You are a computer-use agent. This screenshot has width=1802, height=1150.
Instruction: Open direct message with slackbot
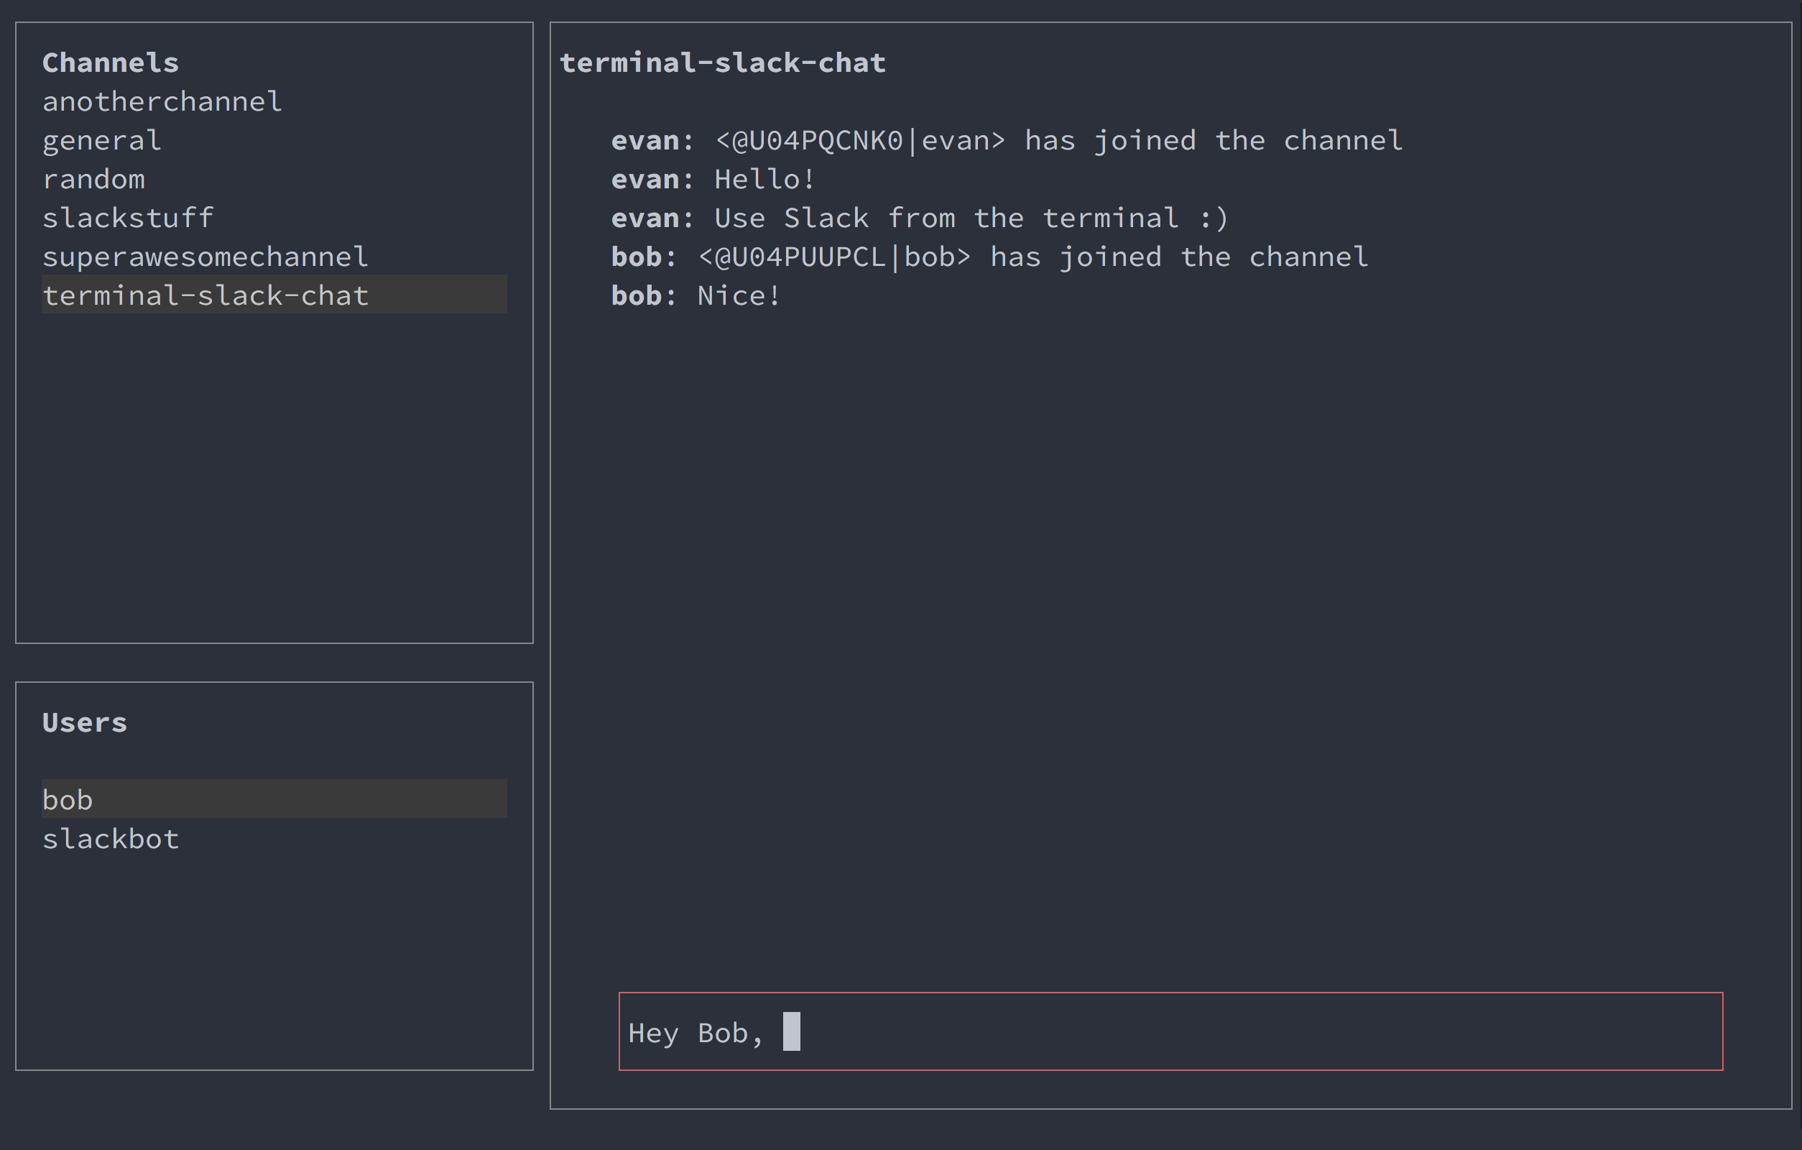click(111, 839)
